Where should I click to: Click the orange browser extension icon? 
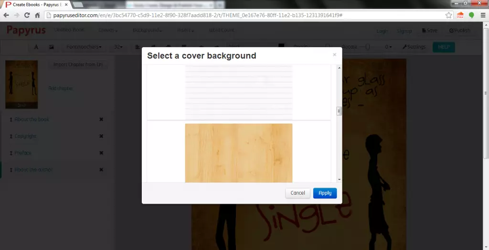(x=460, y=15)
